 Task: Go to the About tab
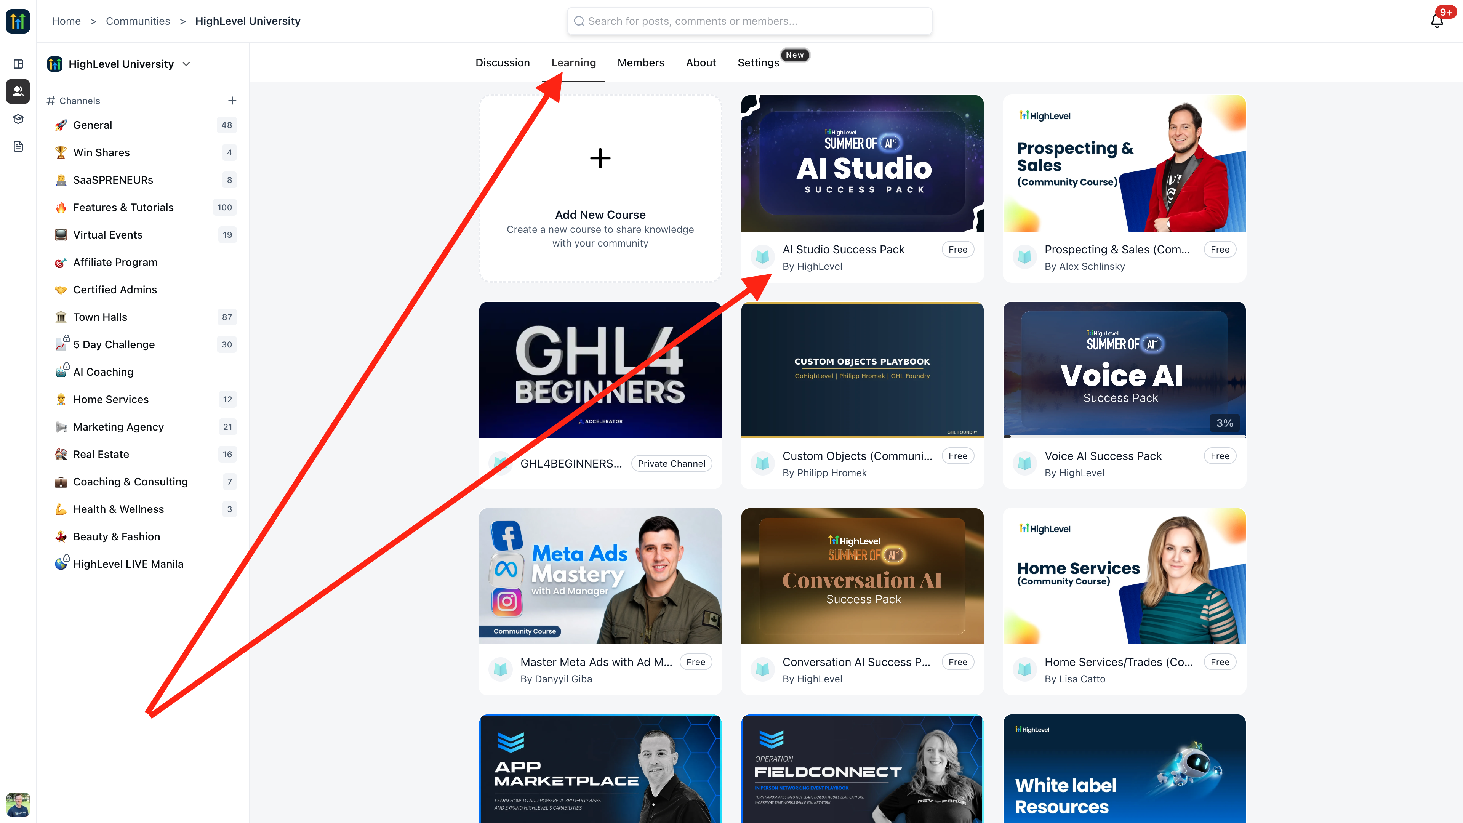point(701,62)
